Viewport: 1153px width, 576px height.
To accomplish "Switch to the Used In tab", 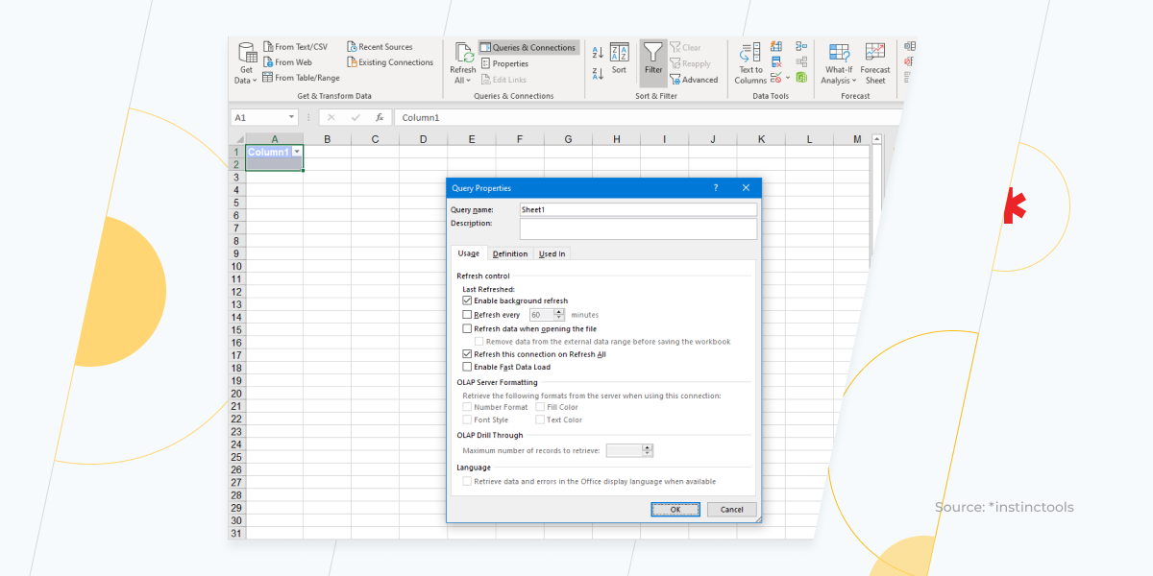I will (x=552, y=253).
